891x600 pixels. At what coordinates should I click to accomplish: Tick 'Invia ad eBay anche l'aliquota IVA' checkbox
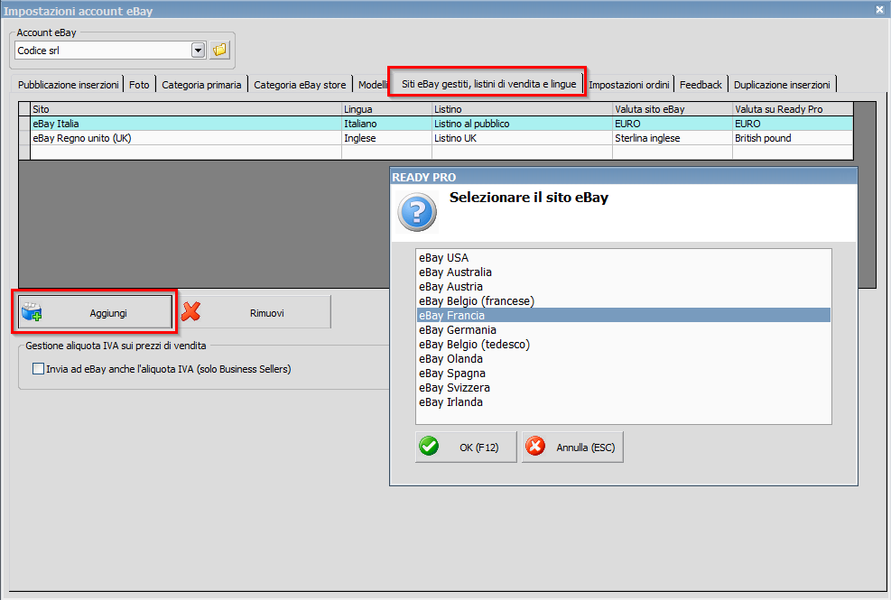[x=38, y=369]
